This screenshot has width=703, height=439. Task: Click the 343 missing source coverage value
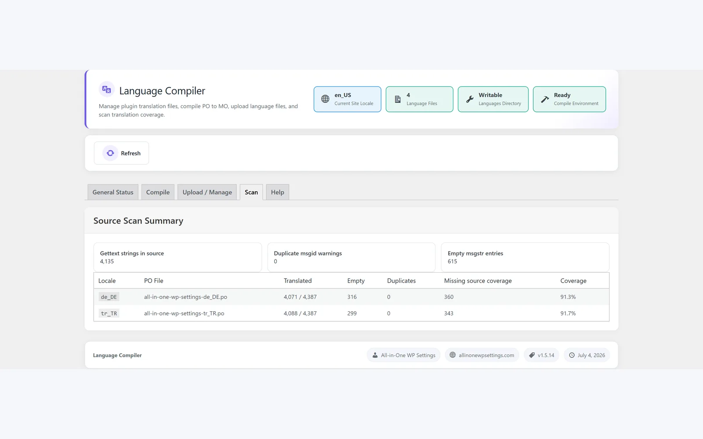click(x=449, y=313)
